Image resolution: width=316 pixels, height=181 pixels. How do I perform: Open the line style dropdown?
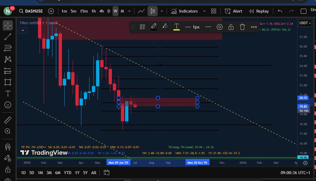(208, 27)
